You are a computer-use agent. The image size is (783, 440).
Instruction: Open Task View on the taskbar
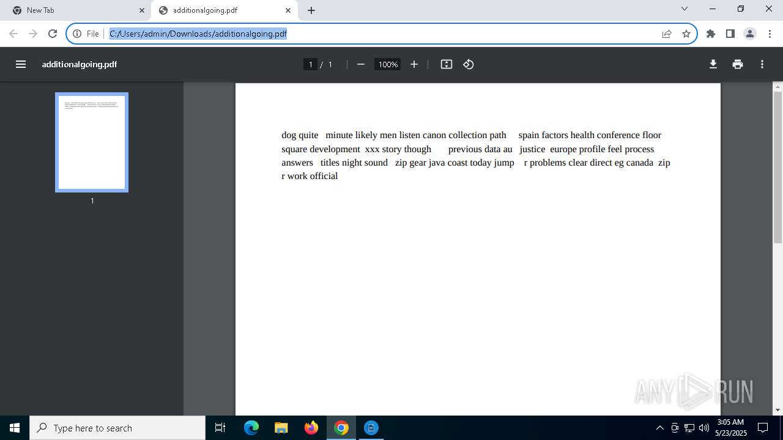[220, 428]
